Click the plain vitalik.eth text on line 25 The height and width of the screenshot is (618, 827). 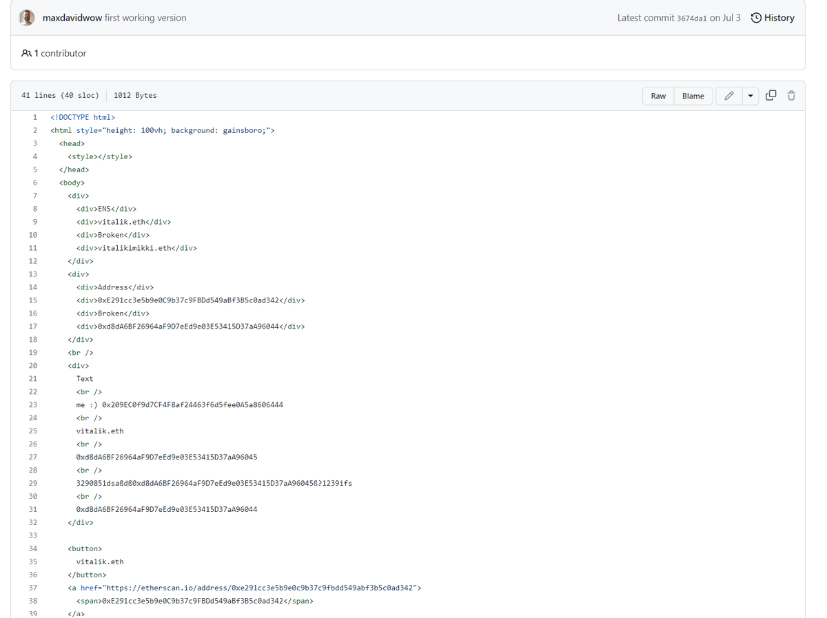(100, 431)
